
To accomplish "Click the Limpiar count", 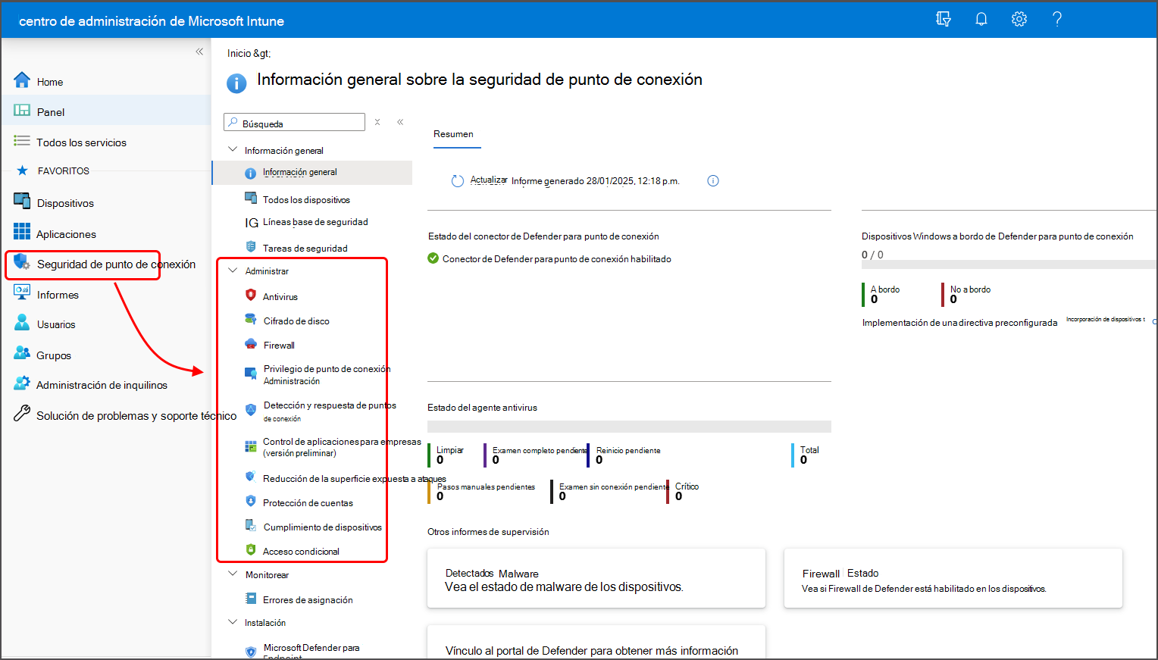I will click(440, 460).
